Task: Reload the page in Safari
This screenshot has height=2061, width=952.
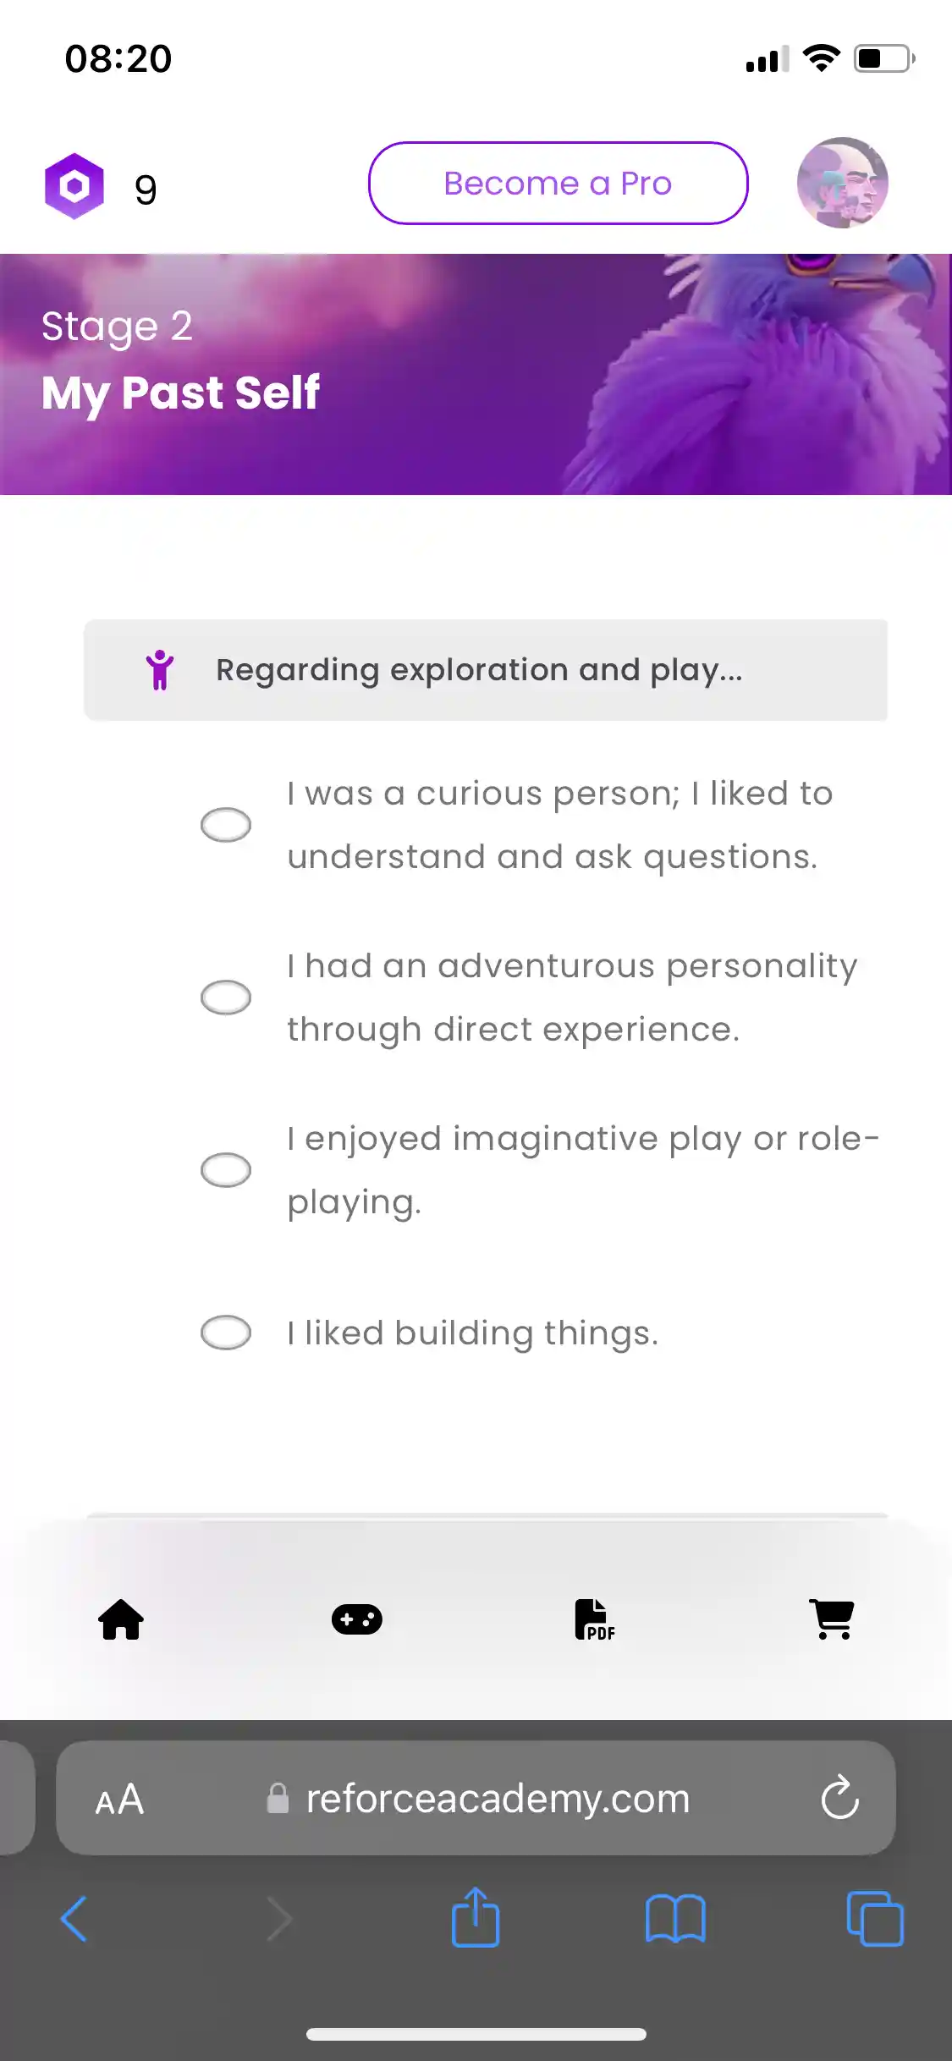Action: click(x=839, y=1797)
